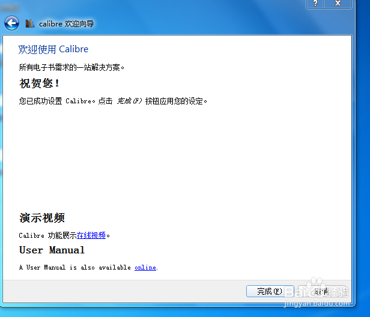370x317 pixels.
Task: Open the online User Manual link
Action: click(x=145, y=268)
